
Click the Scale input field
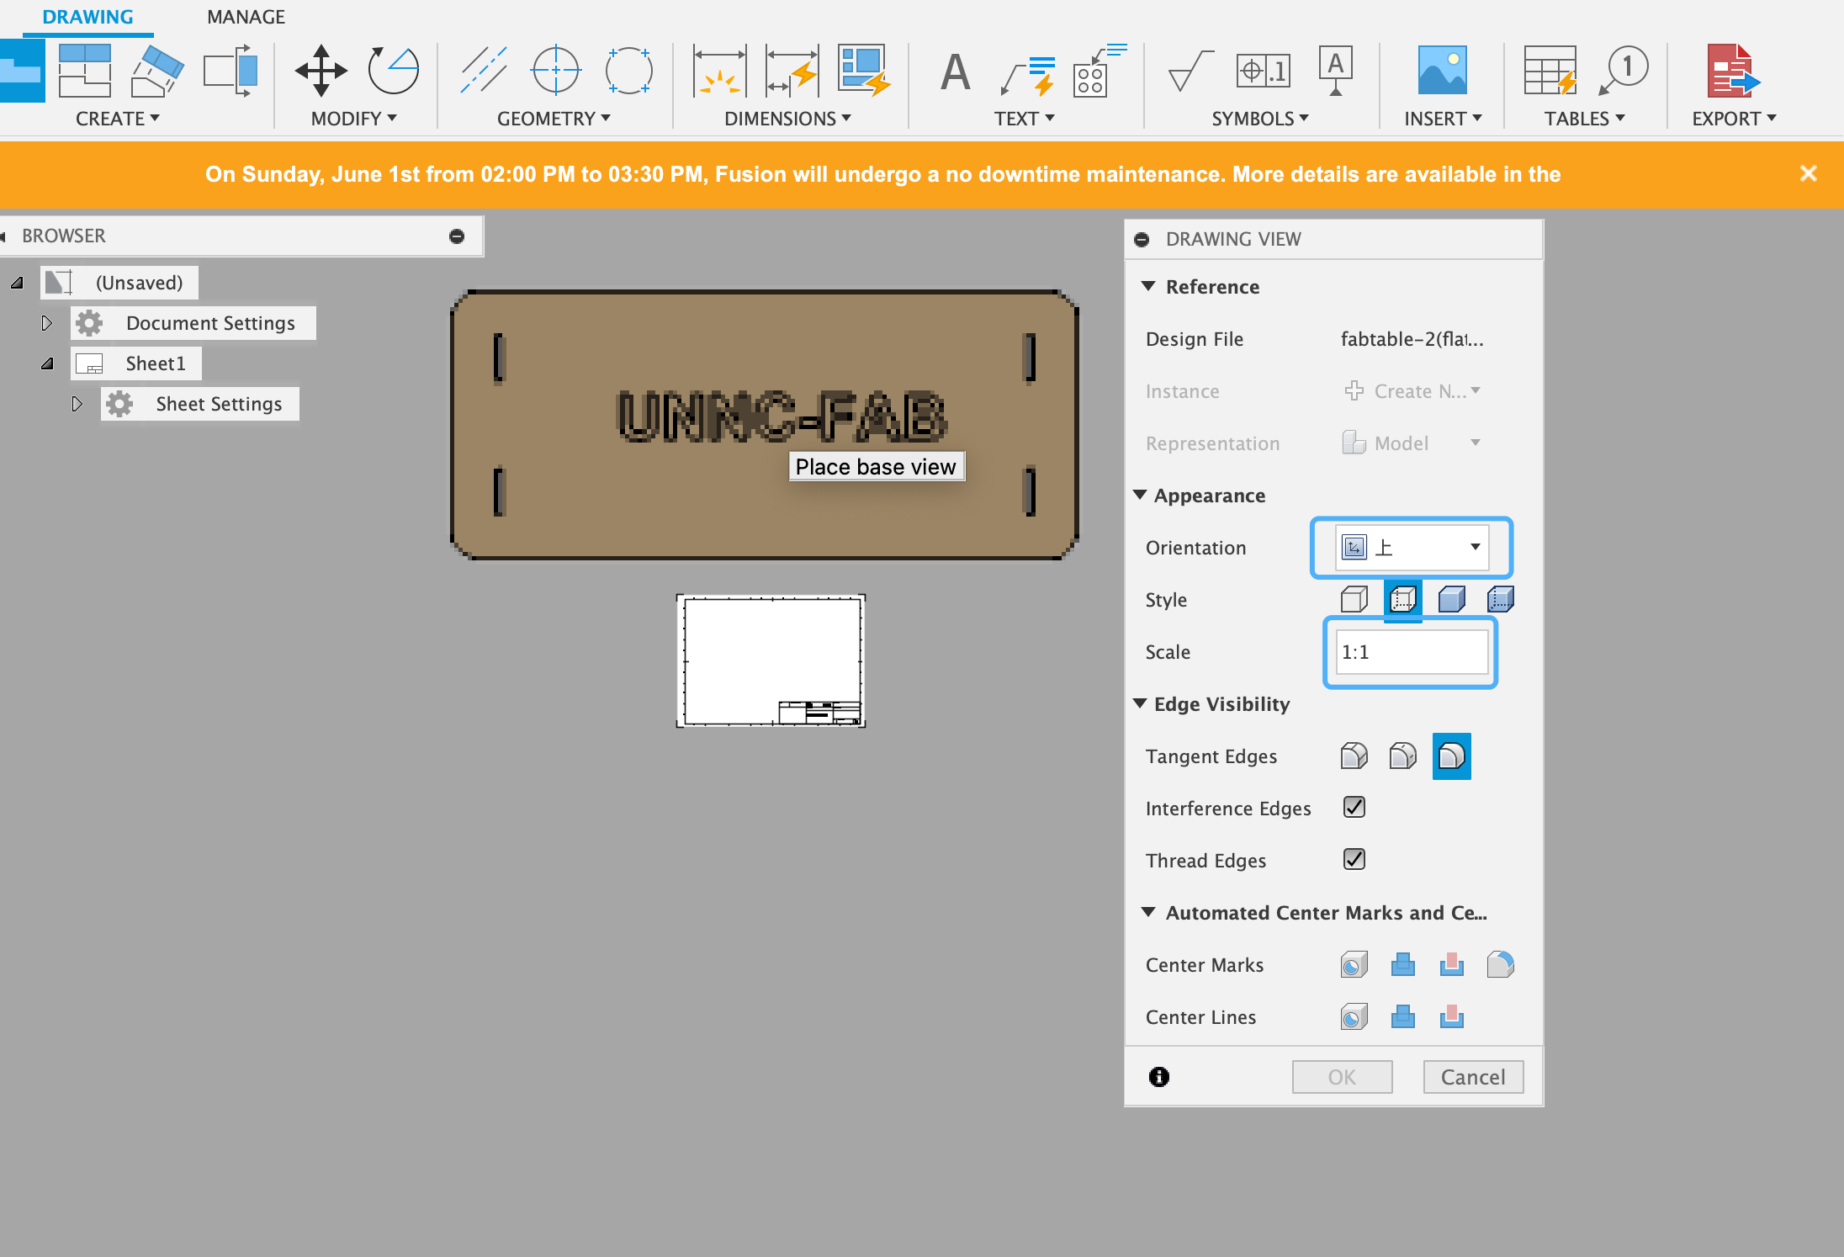coord(1412,652)
